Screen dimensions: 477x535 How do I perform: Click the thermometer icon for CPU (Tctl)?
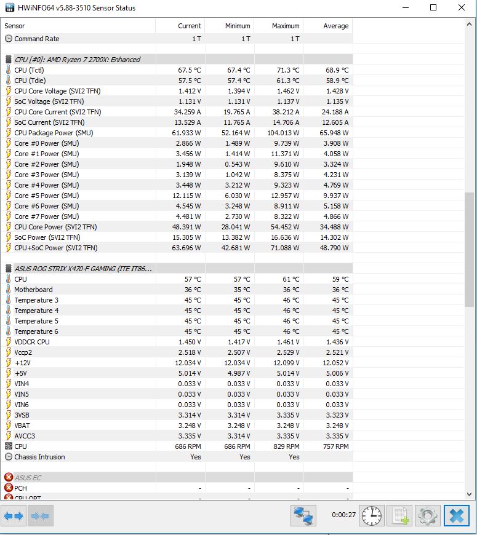tap(9, 70)
